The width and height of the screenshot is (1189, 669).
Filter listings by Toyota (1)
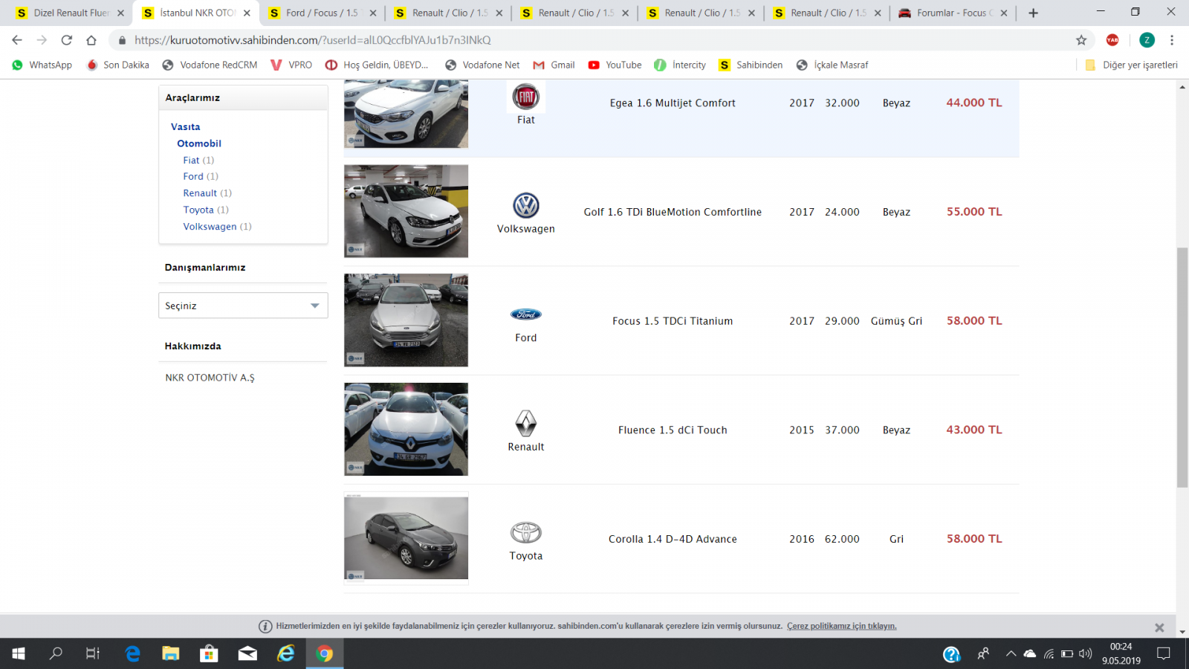click(x=206, y=210)
